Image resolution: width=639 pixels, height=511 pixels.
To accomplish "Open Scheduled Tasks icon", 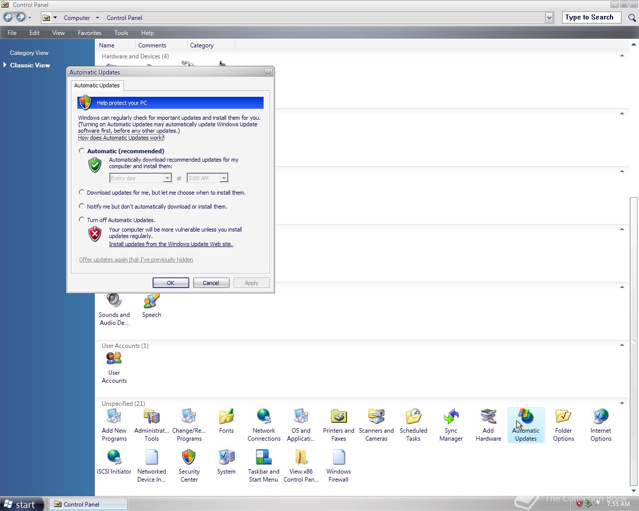I will tap(413, 425).
